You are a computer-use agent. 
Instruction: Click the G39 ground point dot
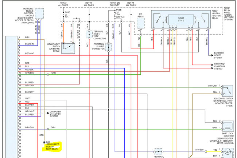click(x=44, y=142)
